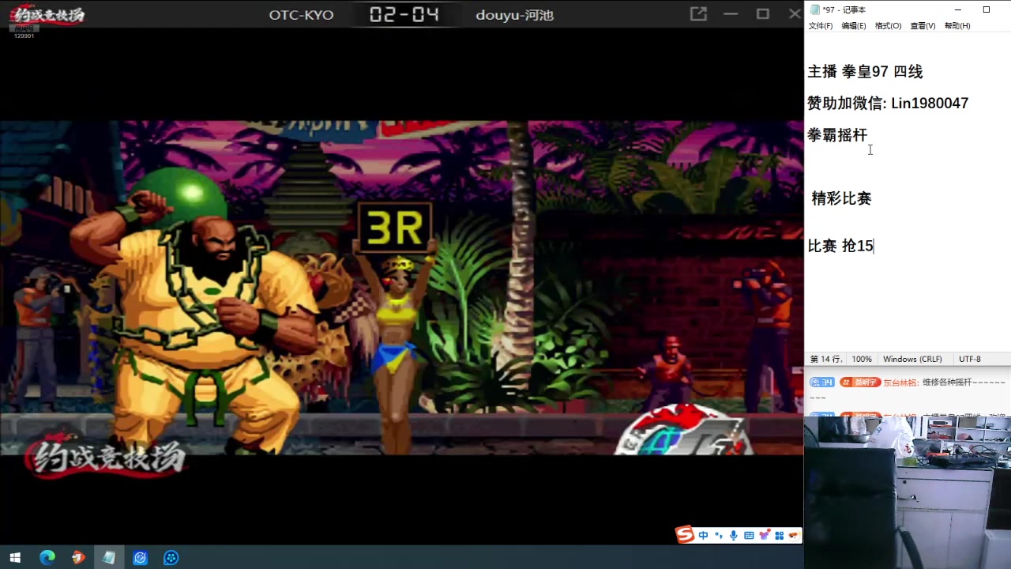Click the line 精彩比赛 in Notepad
Viewport: 1011px width, 569px height.
pyautogui.click(x=841, y=198)
